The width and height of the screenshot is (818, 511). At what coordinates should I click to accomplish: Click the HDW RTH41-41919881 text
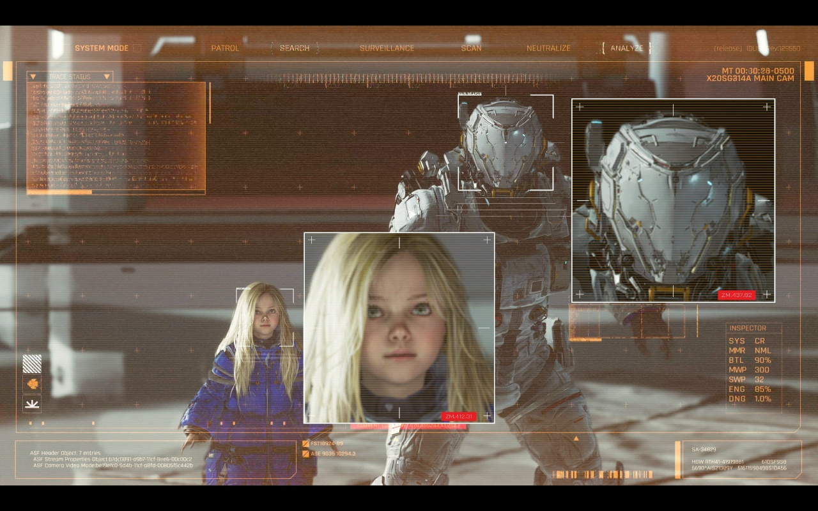[x=718, y=462]
